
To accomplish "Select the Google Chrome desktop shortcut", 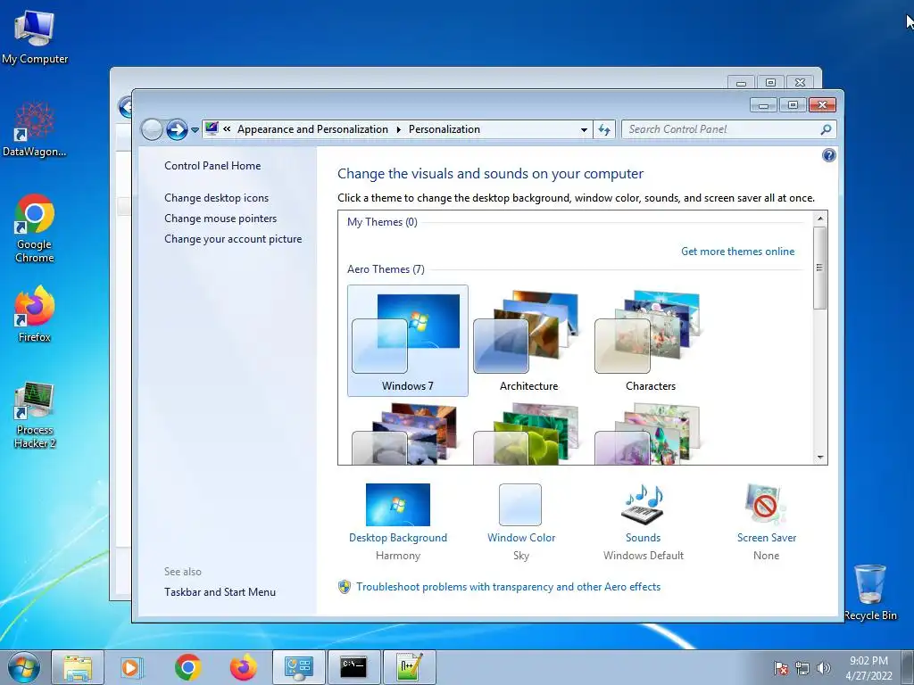I will click(35, 228).
